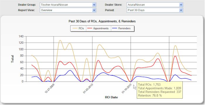Click the tan ROs legend line
205x105 pixels.
coord(75,28)
